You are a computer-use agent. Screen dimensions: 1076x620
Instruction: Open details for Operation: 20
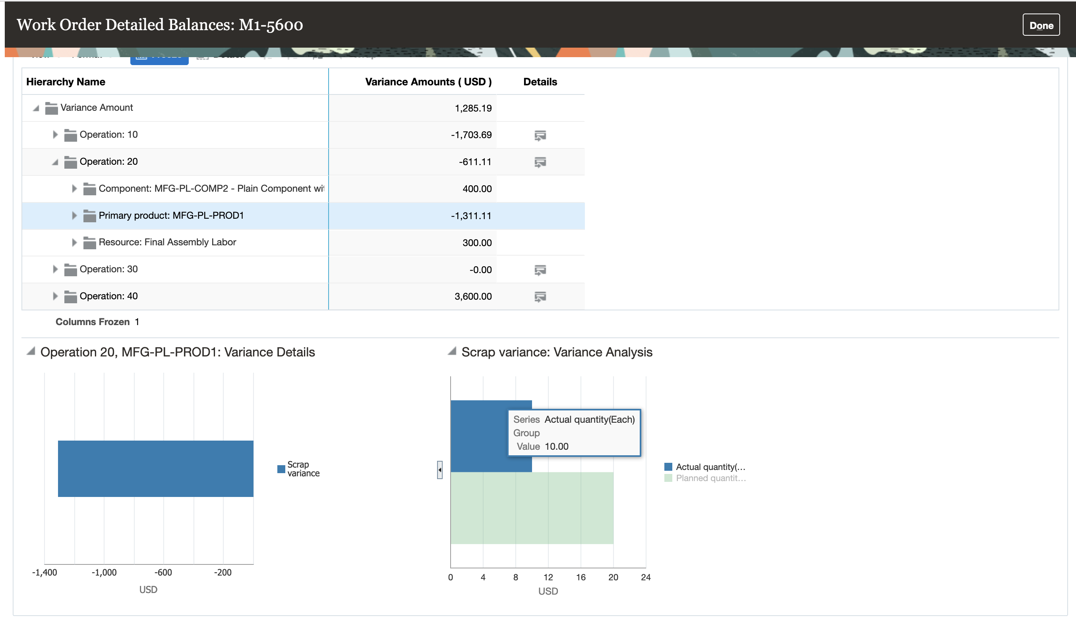coord(540,162)
